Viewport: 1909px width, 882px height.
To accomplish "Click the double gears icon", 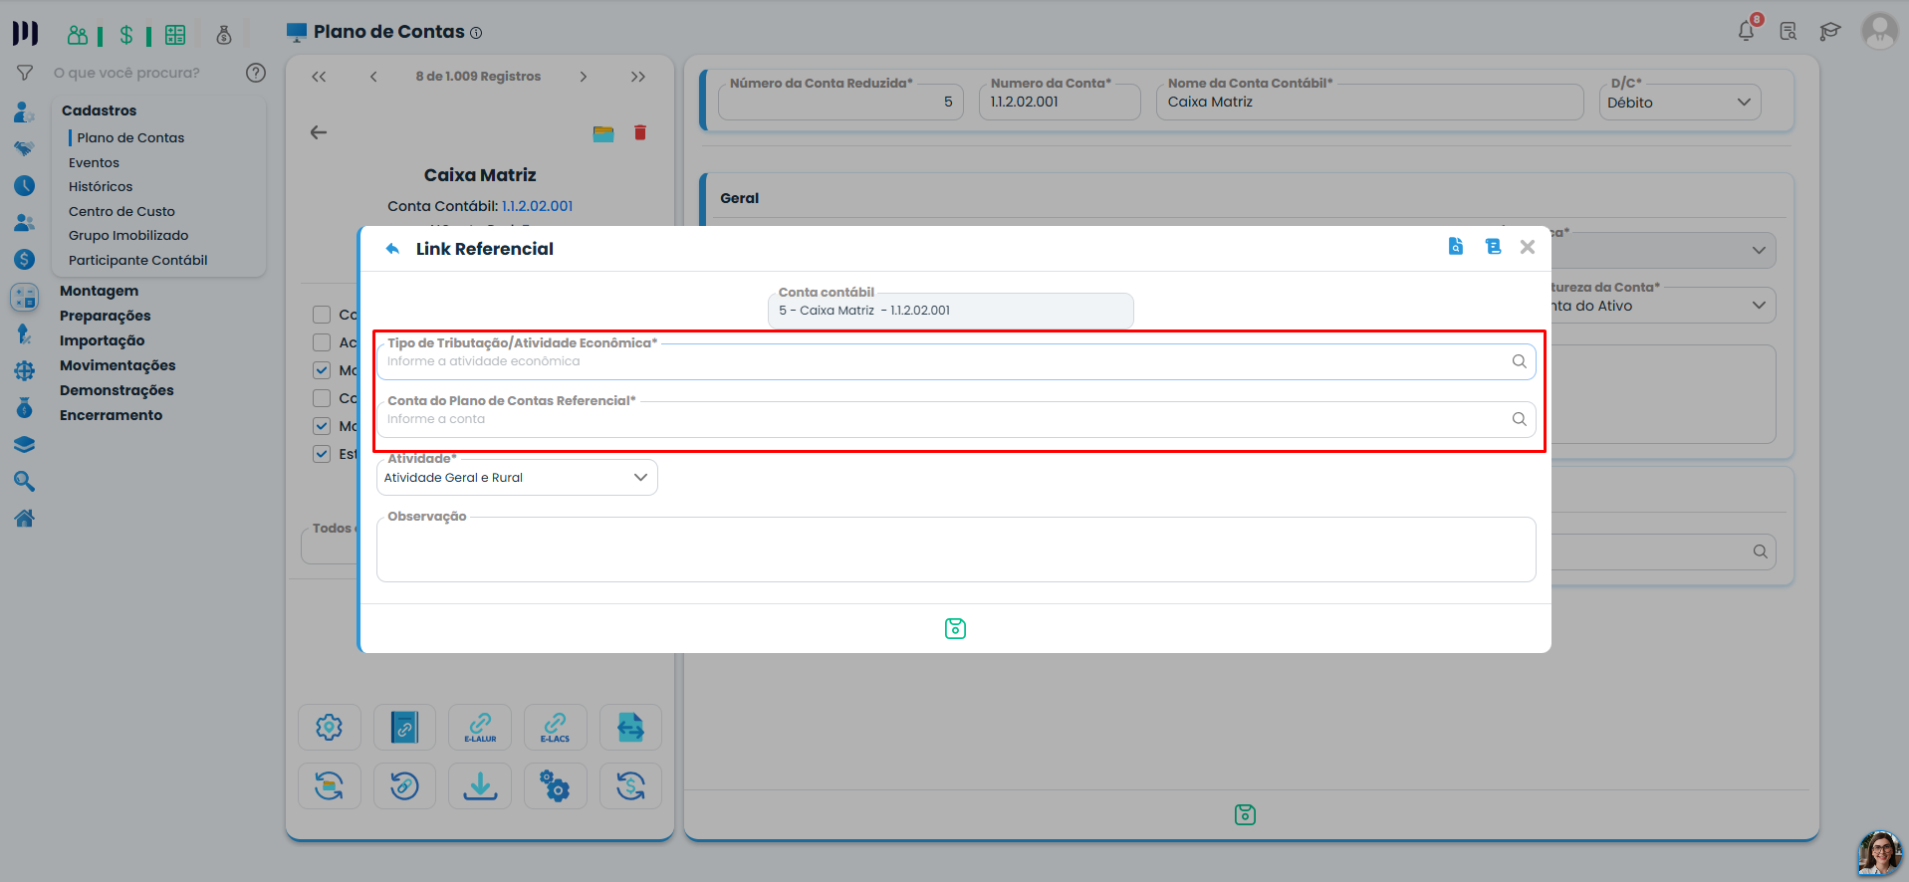I will pos(555,785).
